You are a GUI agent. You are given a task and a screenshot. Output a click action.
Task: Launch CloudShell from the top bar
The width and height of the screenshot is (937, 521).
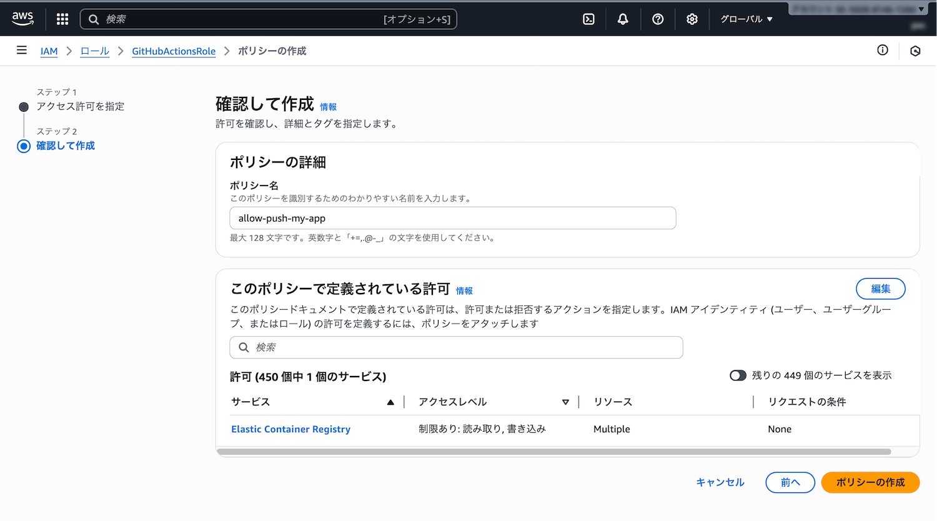click(588, 19)
